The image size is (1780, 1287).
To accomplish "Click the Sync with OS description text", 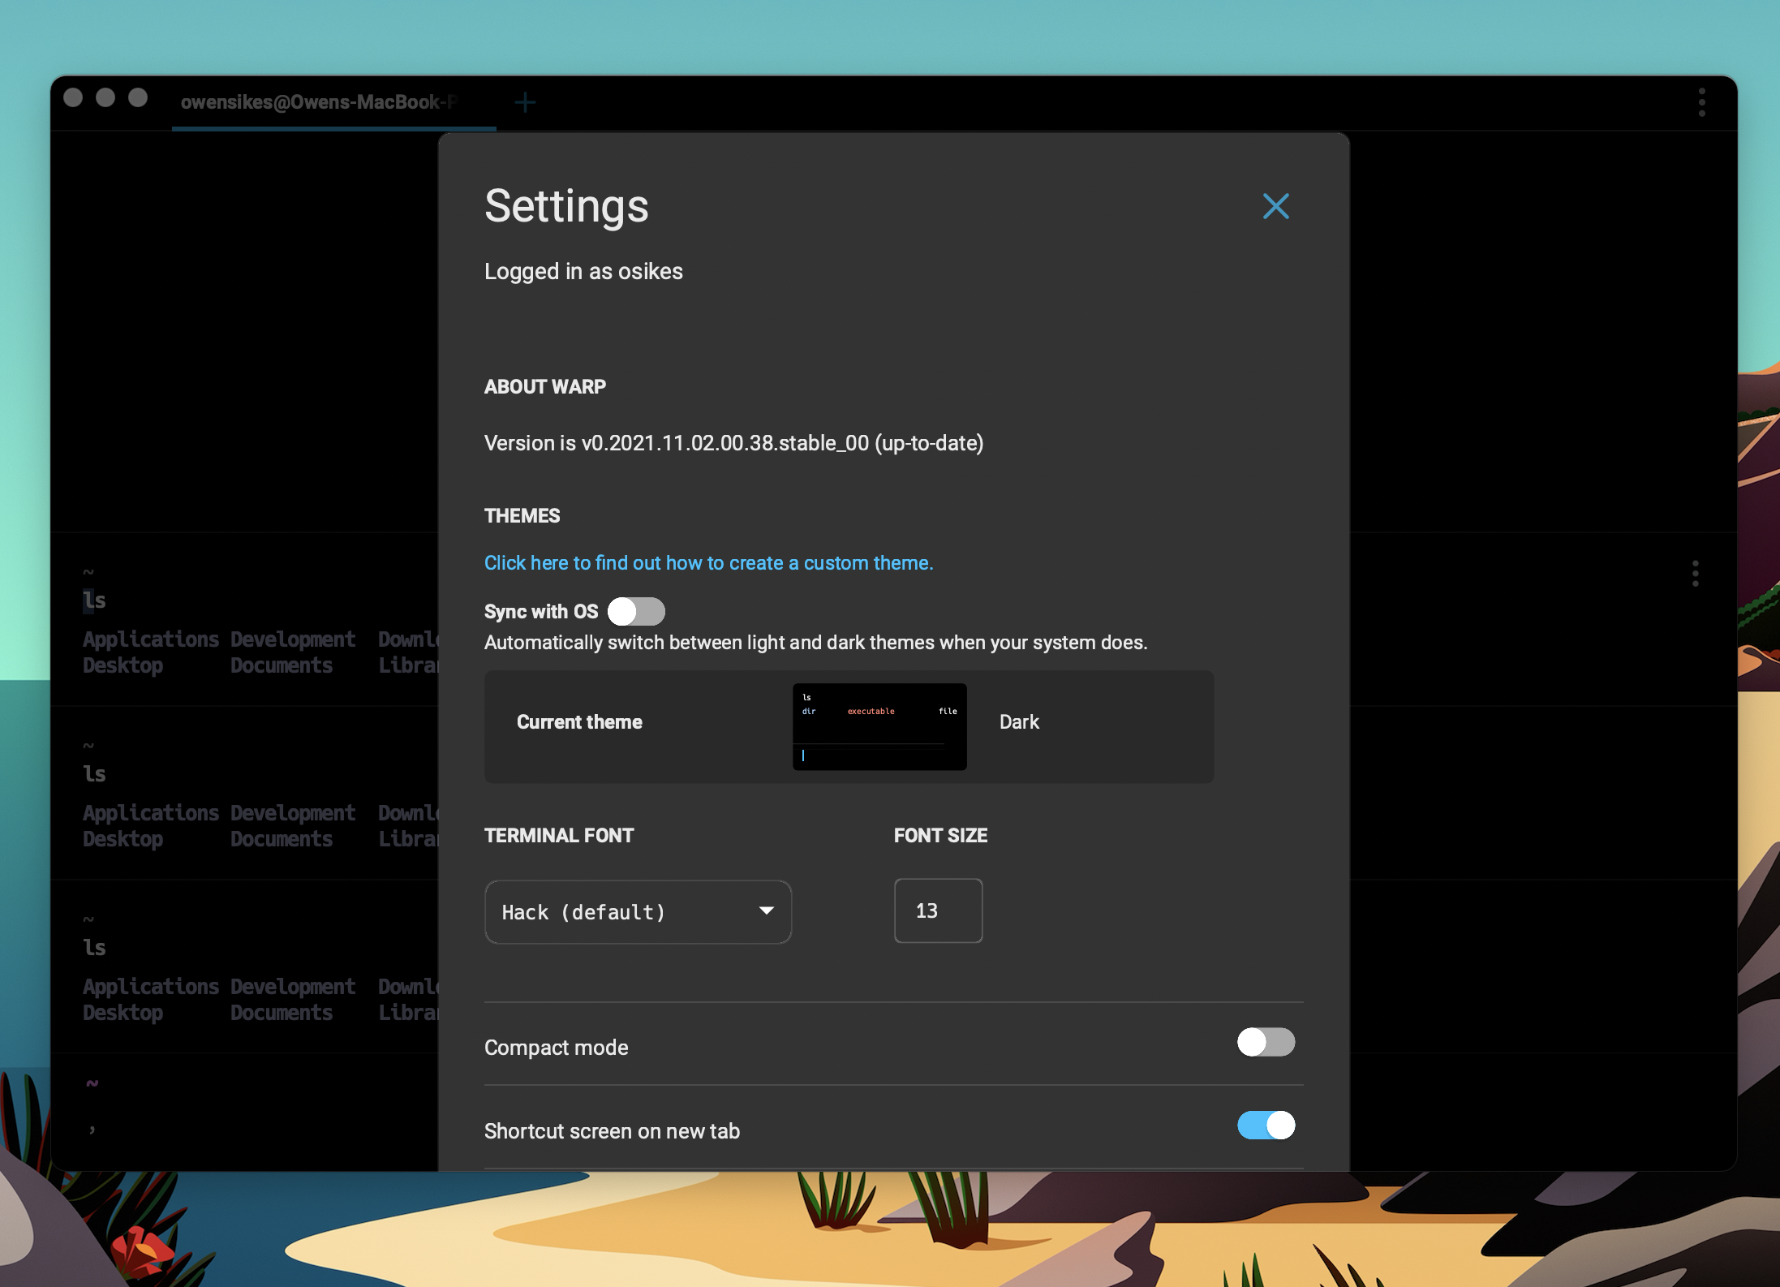I will 815,643.
